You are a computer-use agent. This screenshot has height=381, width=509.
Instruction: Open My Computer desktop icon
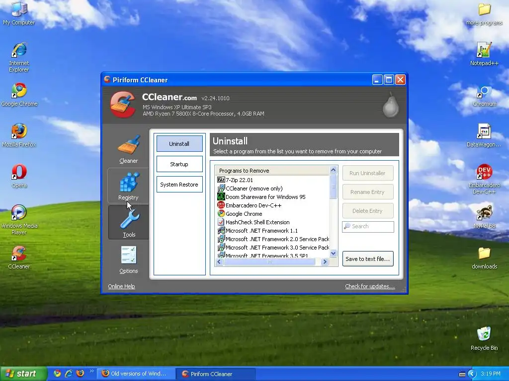click(x=19, y=13)
